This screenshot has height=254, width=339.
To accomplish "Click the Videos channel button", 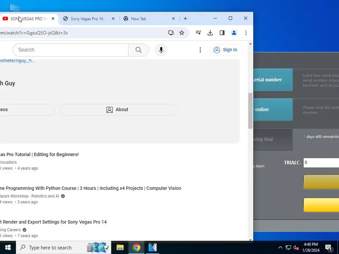I will tap(27, 110).
